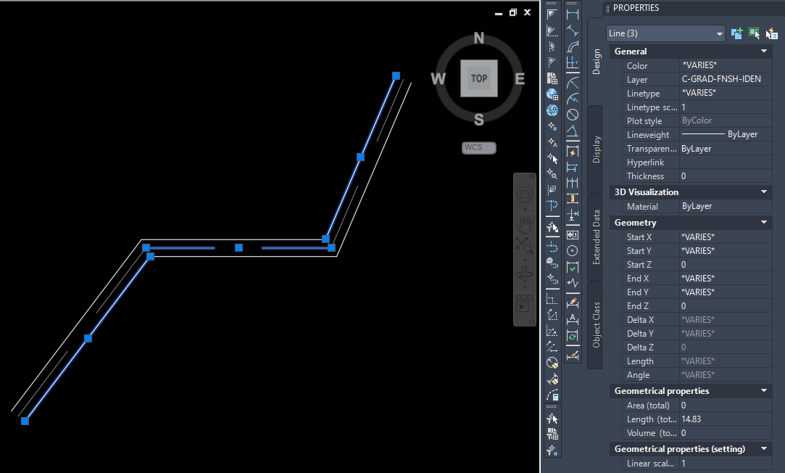Switch to the Display tab
This screenshot has width=785, height=473.
[x=596, y=149]
